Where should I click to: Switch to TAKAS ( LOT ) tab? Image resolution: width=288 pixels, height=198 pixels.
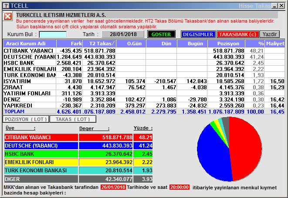coord(73,119)
